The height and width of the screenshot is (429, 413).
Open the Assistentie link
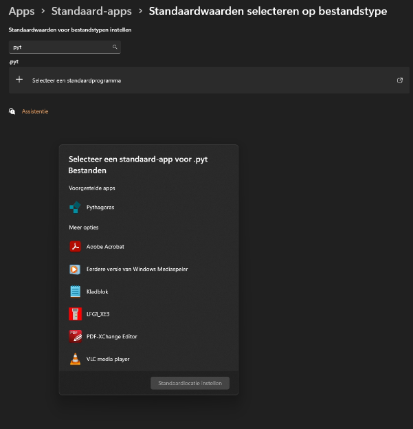35,111
